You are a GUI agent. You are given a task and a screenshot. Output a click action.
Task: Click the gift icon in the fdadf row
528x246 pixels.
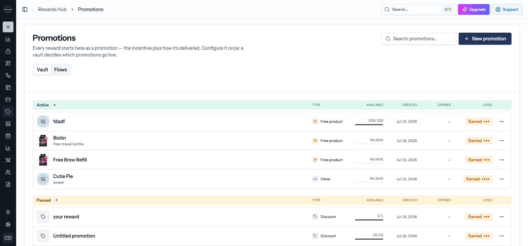click(x=315, y=121)
